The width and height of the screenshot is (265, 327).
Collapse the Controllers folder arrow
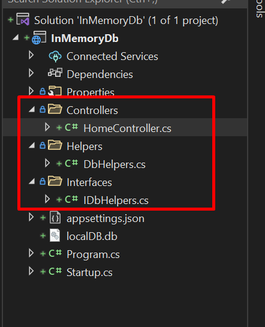point(32,109)
